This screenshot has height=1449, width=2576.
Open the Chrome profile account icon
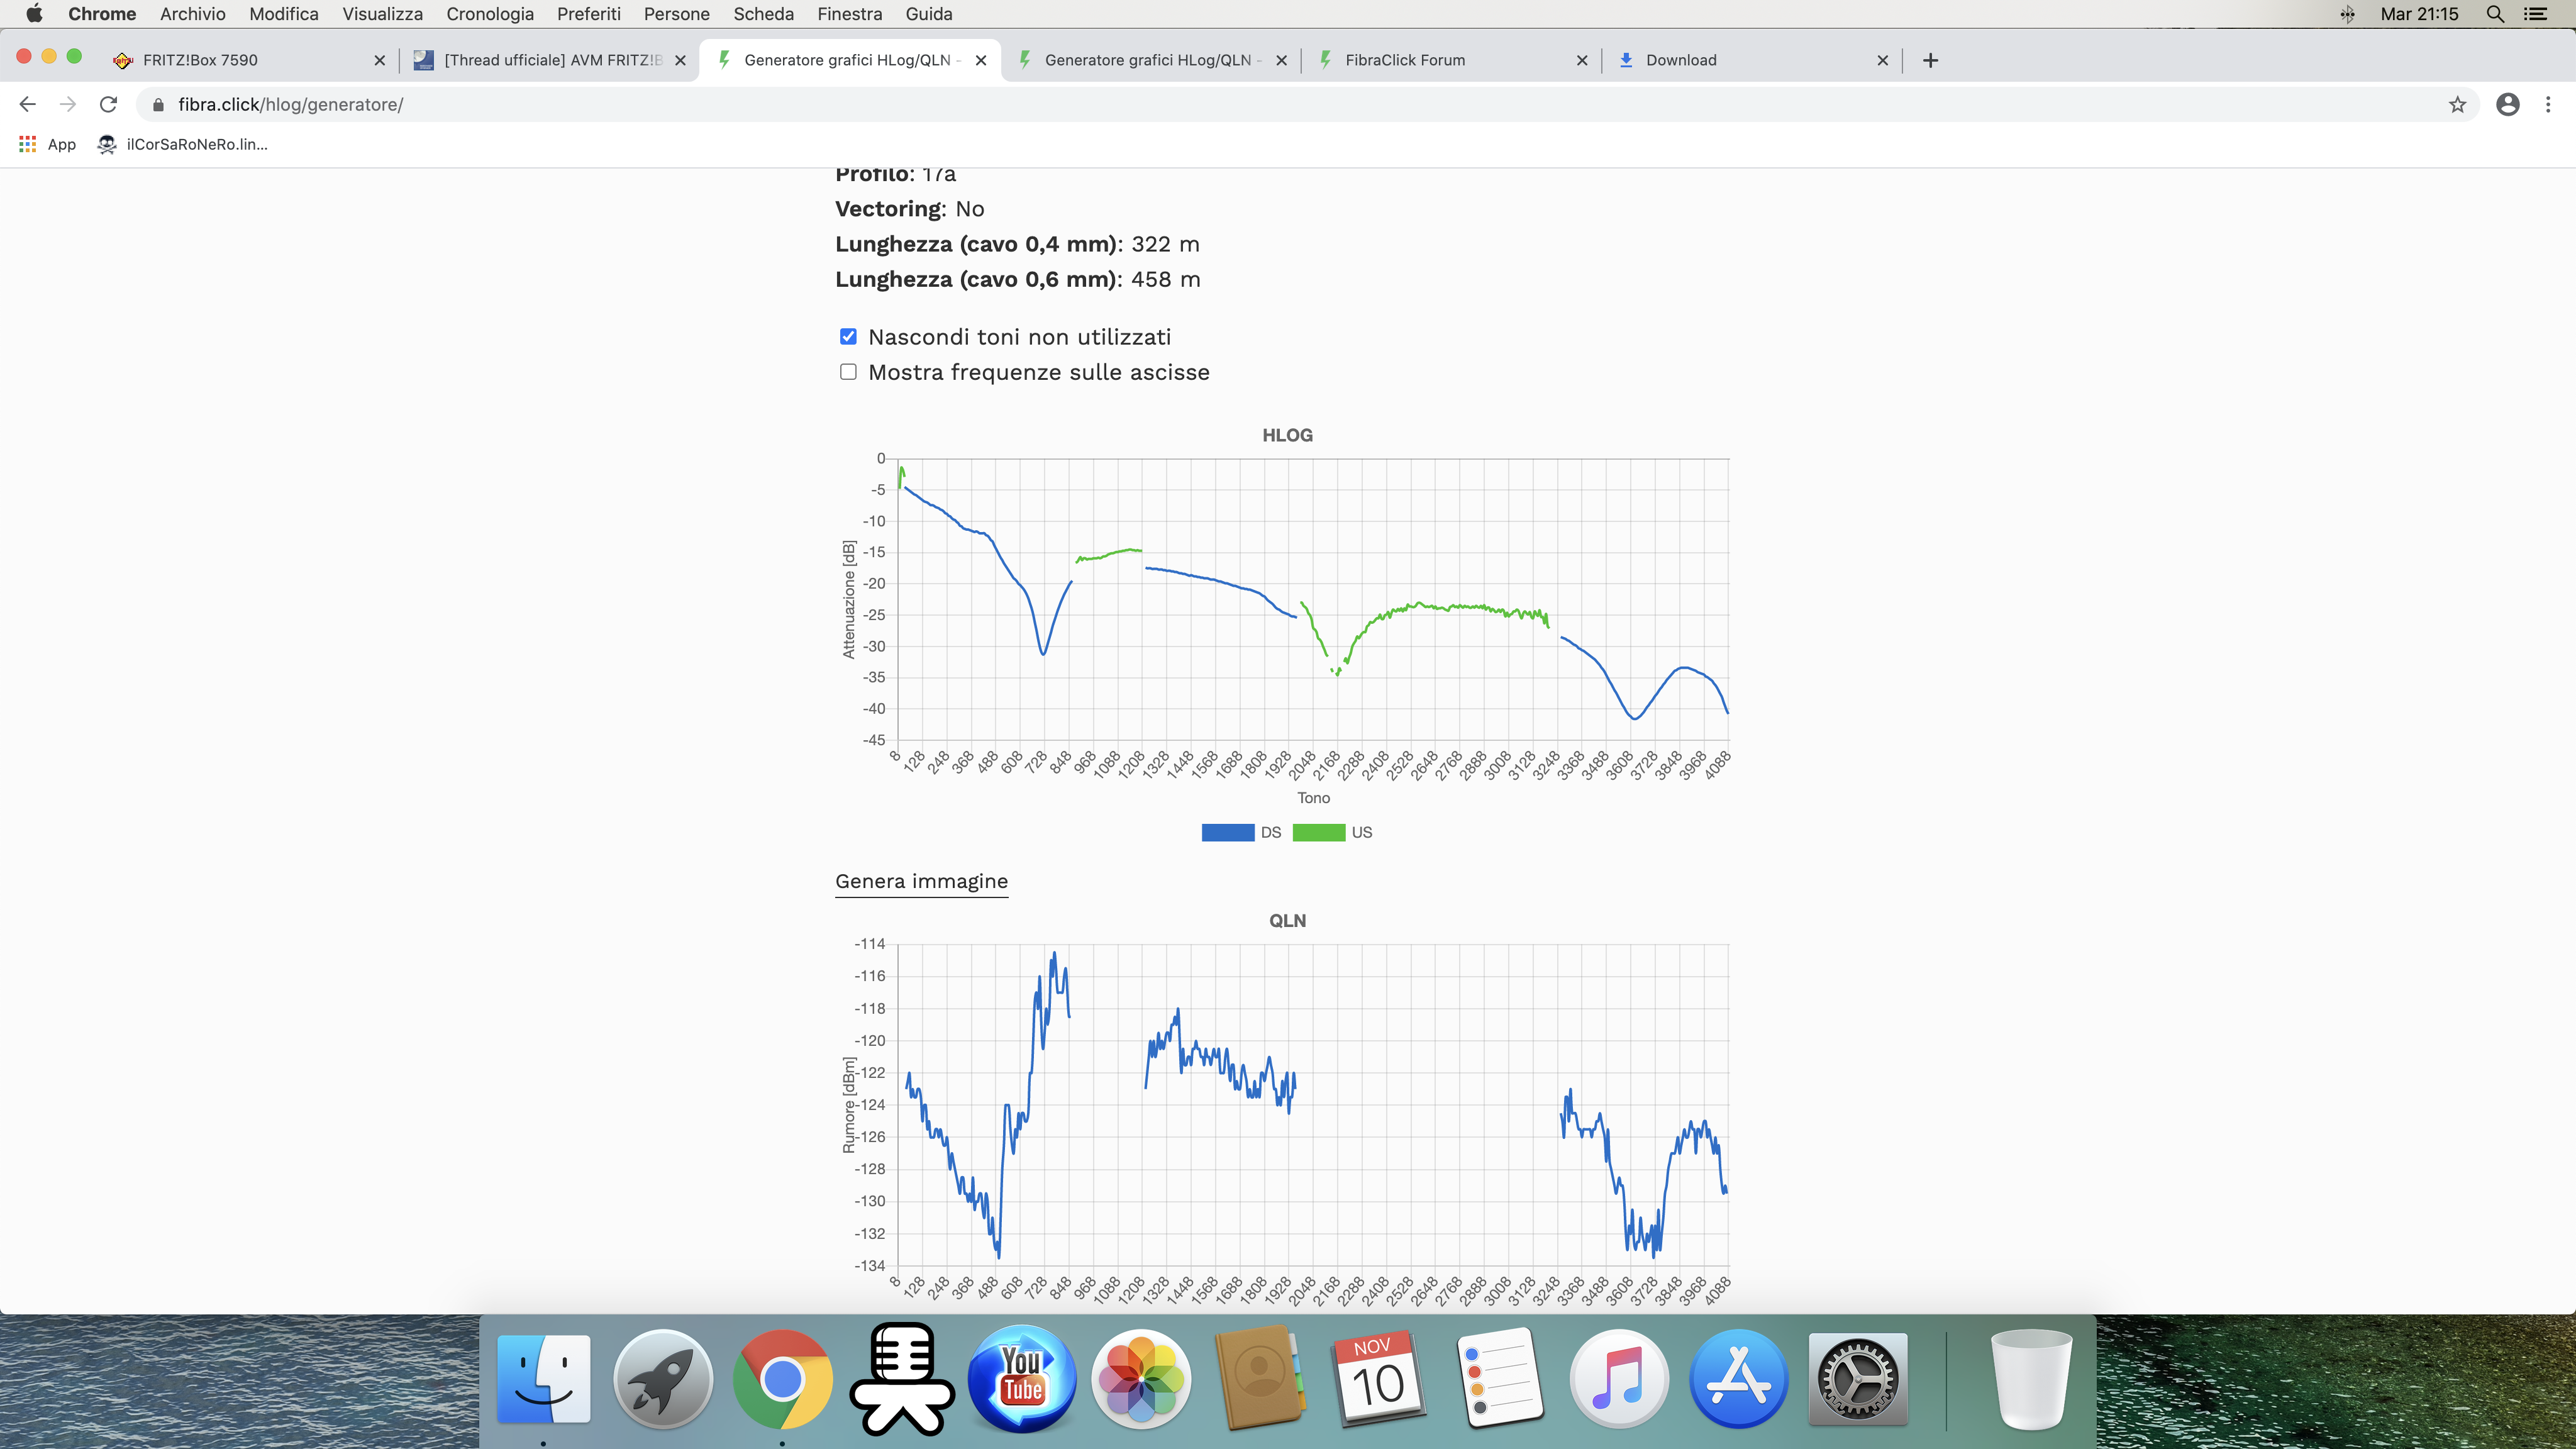pos(2507,104)
